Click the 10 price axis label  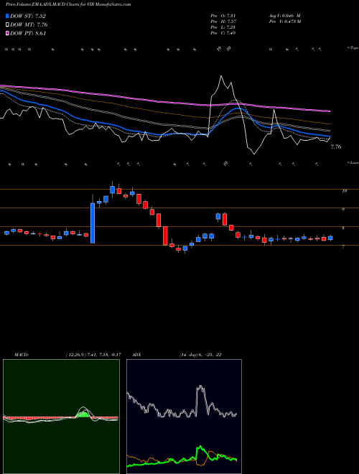(344, 191)
